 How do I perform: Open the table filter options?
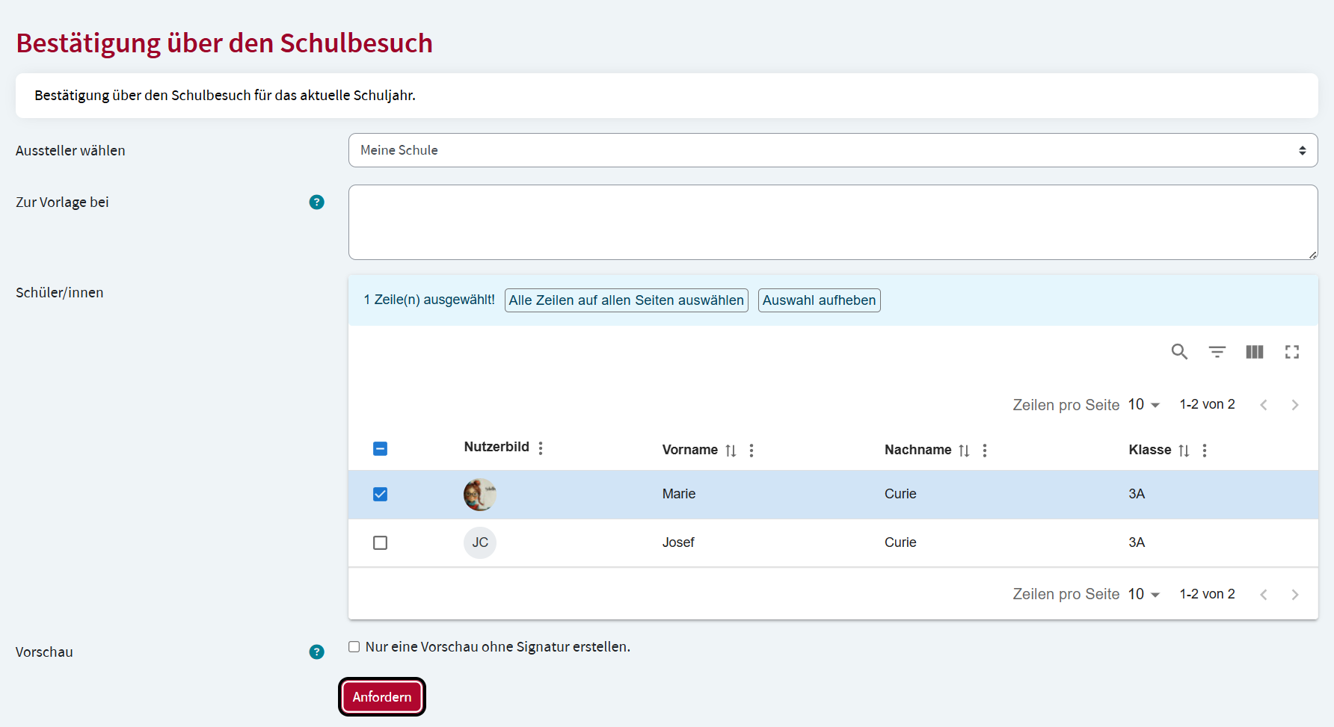[1217, 351]
